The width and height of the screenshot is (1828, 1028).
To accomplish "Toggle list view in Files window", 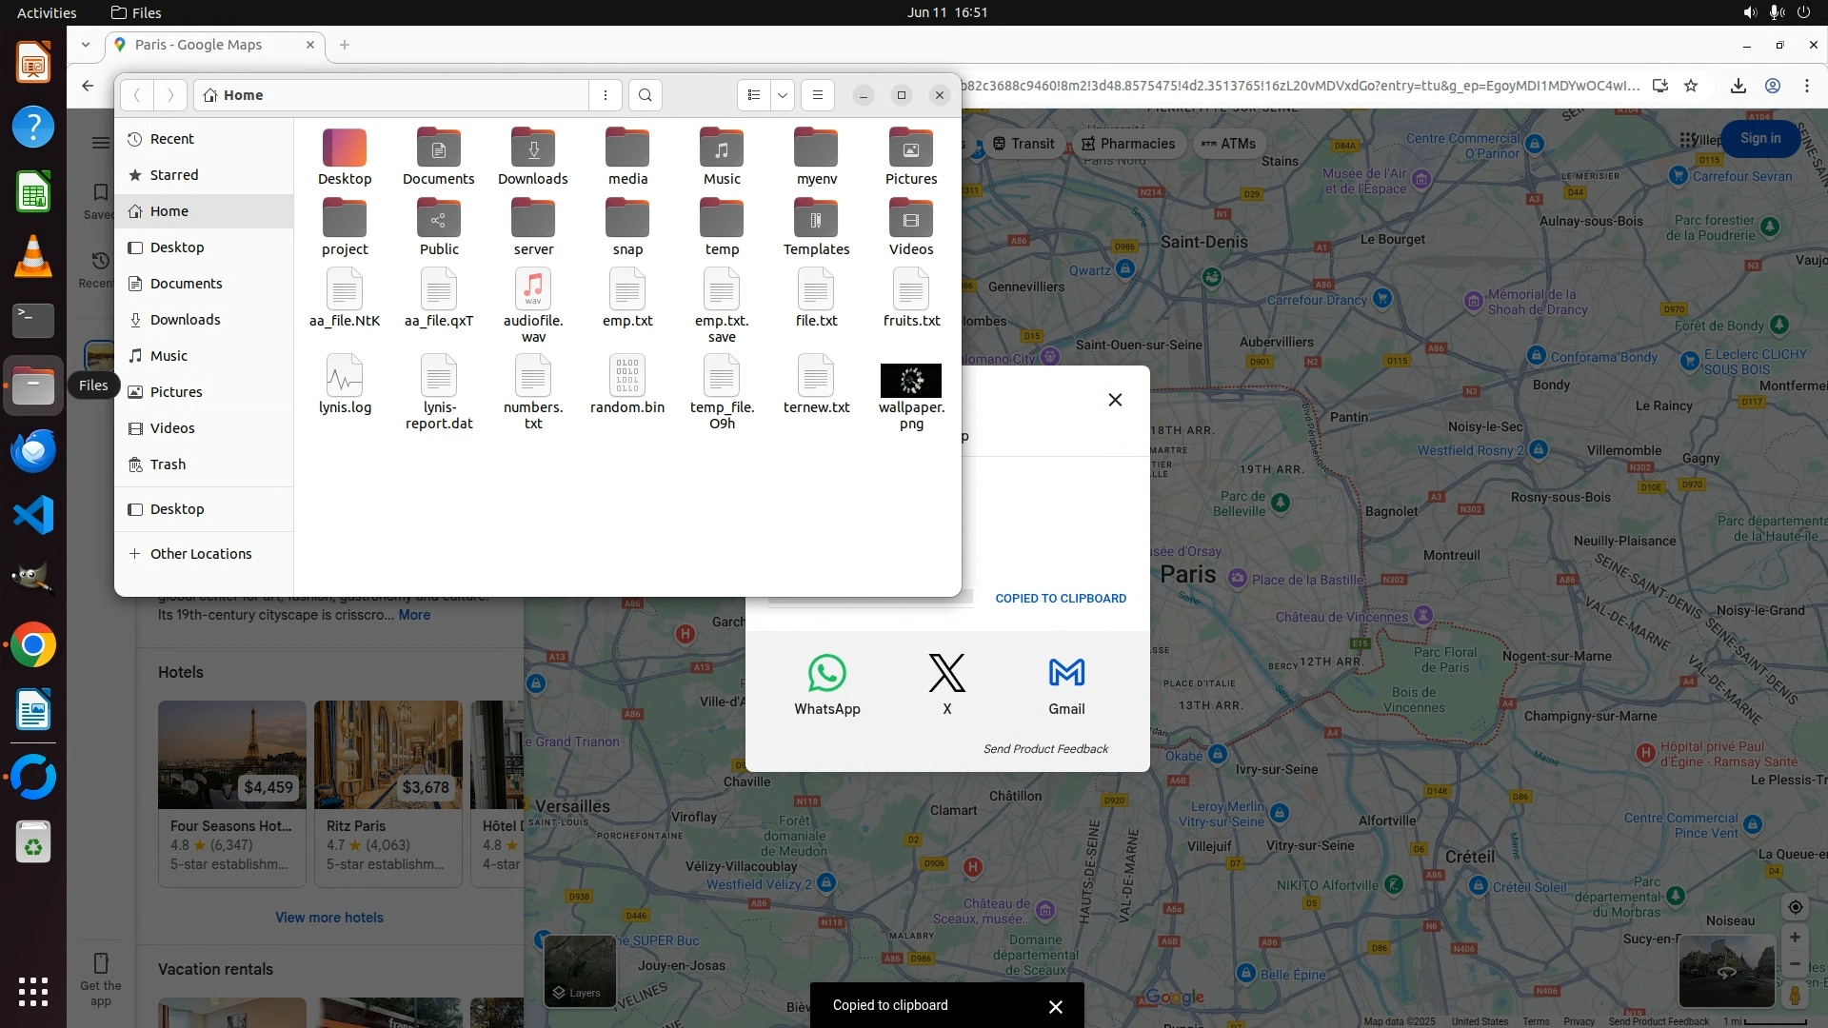I will 754,95.
